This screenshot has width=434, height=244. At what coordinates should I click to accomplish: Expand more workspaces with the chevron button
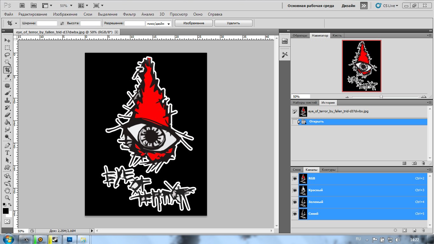pos(364,5)
